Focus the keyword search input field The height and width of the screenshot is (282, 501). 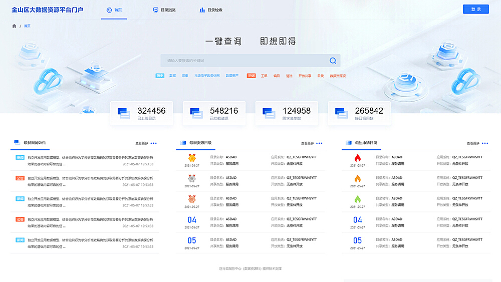click(x=245, y=61)
